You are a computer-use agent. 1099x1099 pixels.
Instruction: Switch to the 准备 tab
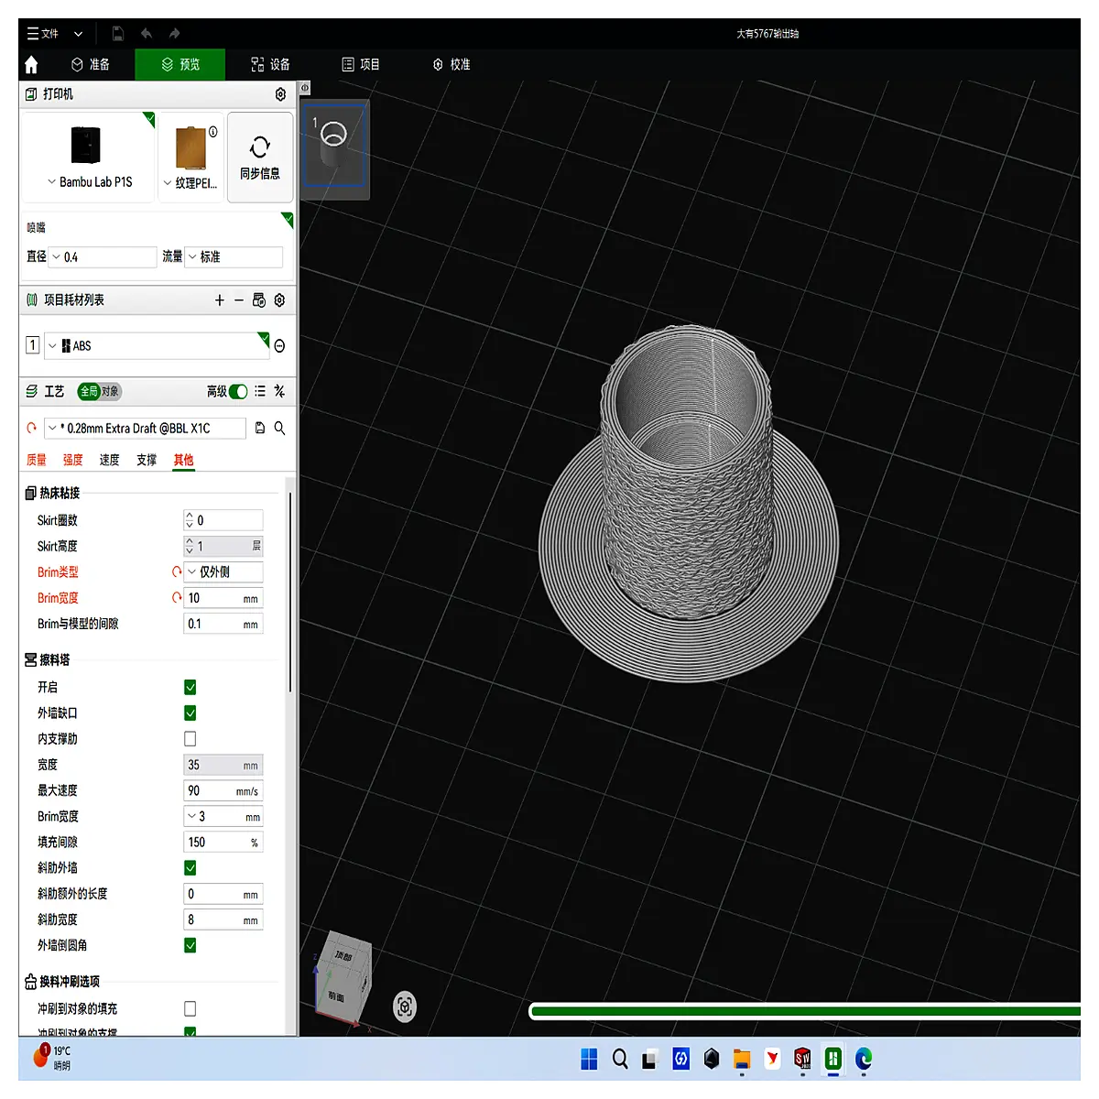tap(91, 64)
